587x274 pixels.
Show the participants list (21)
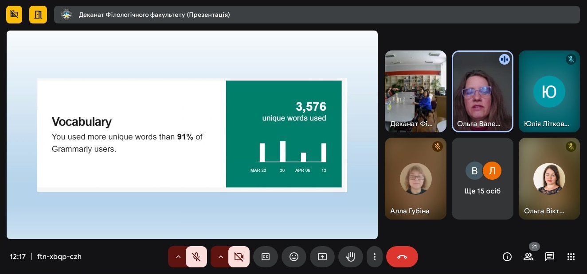(528, 257)
